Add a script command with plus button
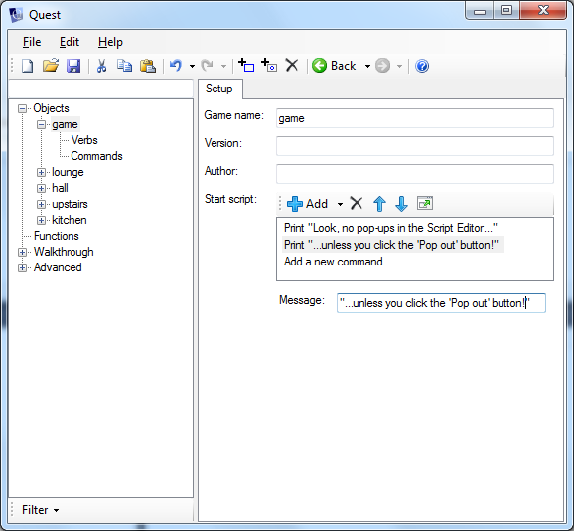Screen dimensions: 574x531 (x=308, y=204)
